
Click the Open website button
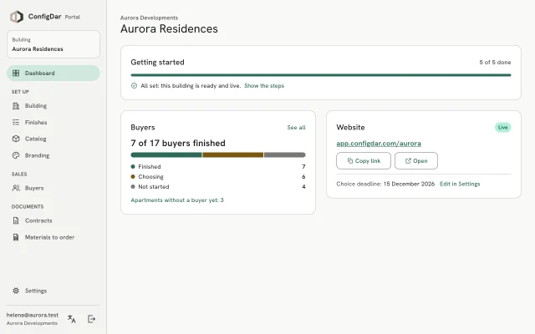[x=416, y=161]
